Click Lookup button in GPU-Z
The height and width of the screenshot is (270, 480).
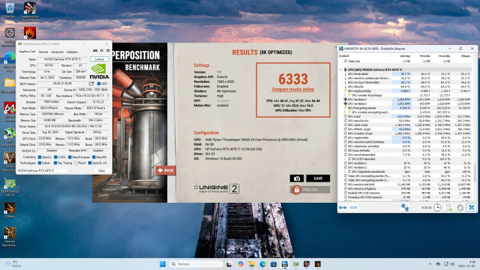(100, 59)
